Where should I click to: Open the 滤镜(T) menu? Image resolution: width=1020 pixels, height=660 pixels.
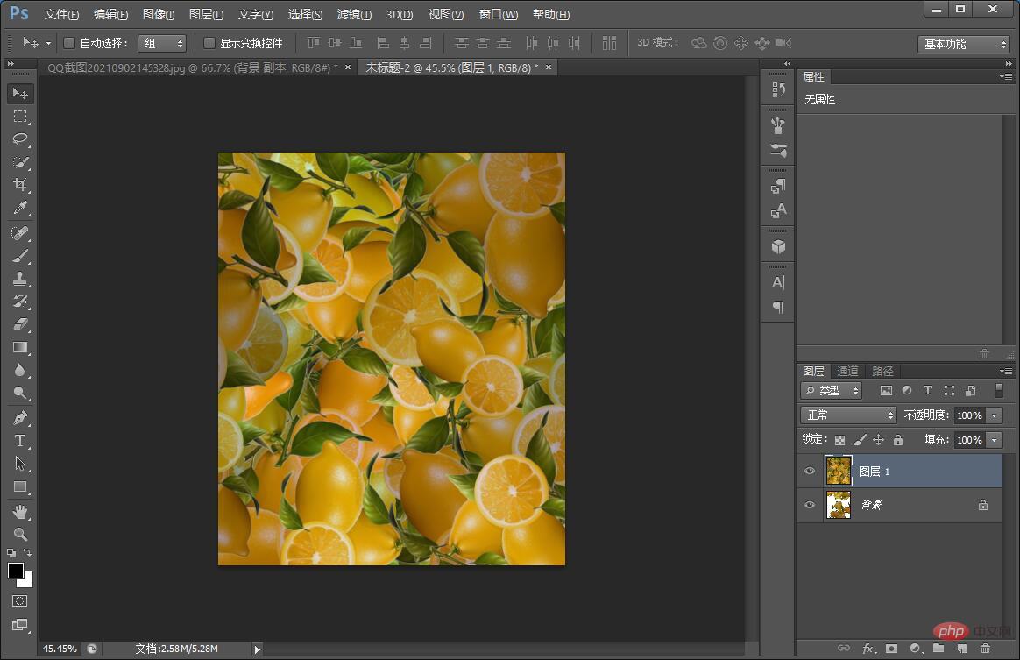[x=354, y=15]
